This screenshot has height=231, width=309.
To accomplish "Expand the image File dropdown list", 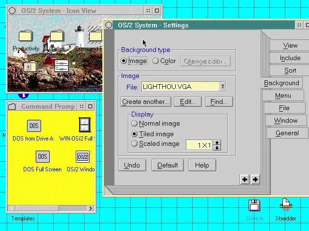I will (x=223, y=87).
